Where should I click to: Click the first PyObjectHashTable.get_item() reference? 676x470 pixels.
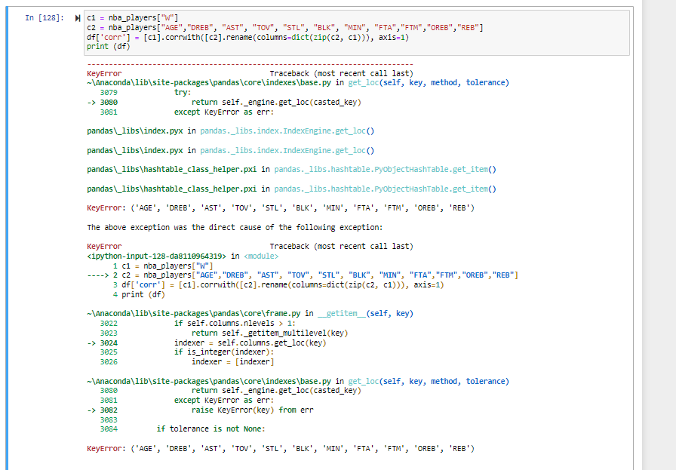point(385,170)
